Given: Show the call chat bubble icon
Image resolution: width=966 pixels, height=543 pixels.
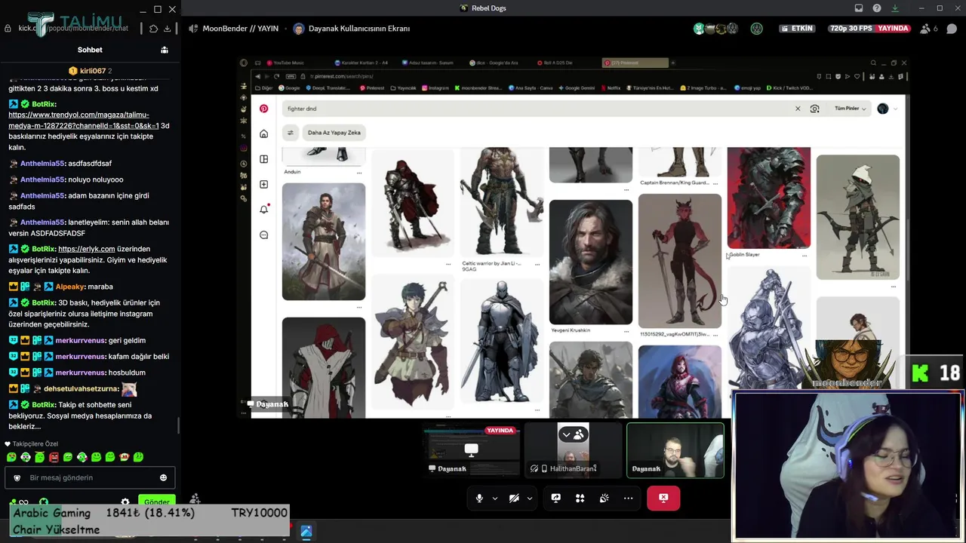Looking at the screenshot, I should [x=952, y=29].
